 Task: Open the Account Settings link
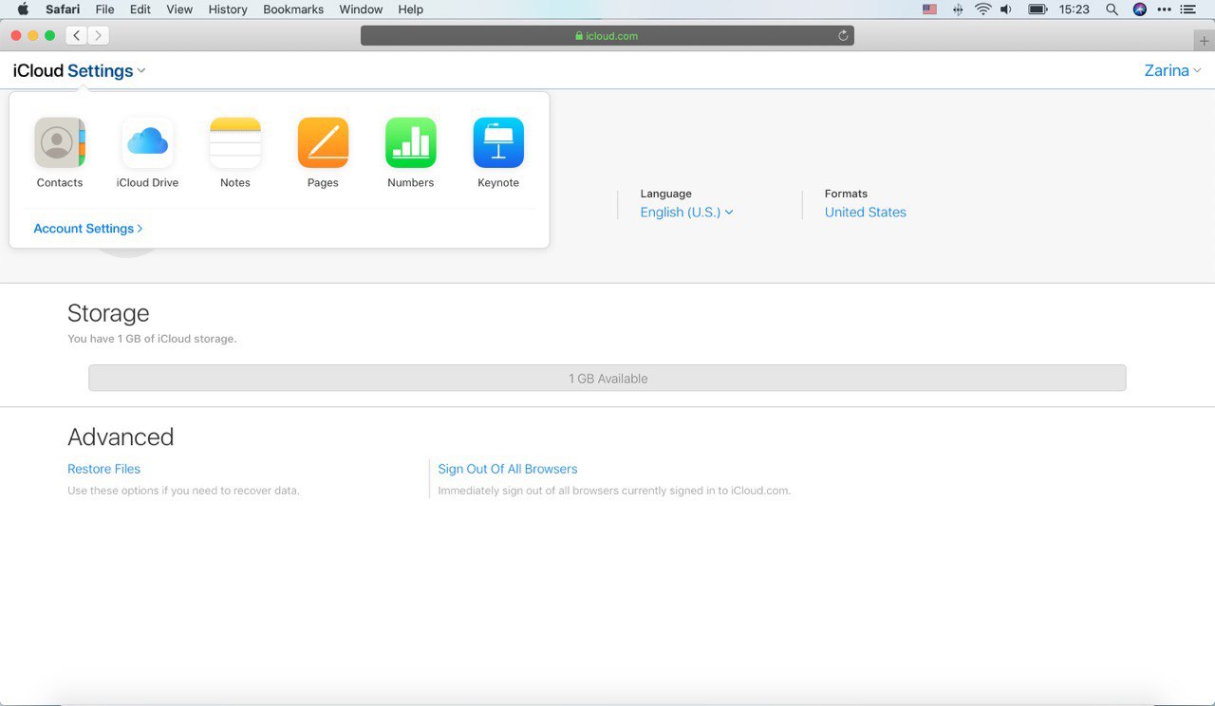click(88, 229)
